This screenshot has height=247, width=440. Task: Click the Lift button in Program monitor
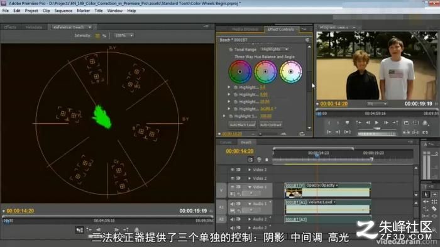coord(406,123)
